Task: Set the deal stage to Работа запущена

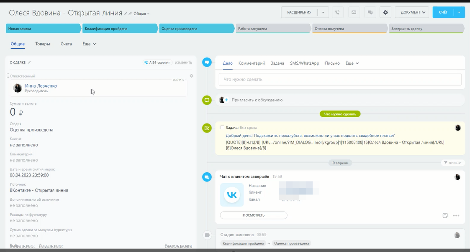Action: (x=272, y=29)
